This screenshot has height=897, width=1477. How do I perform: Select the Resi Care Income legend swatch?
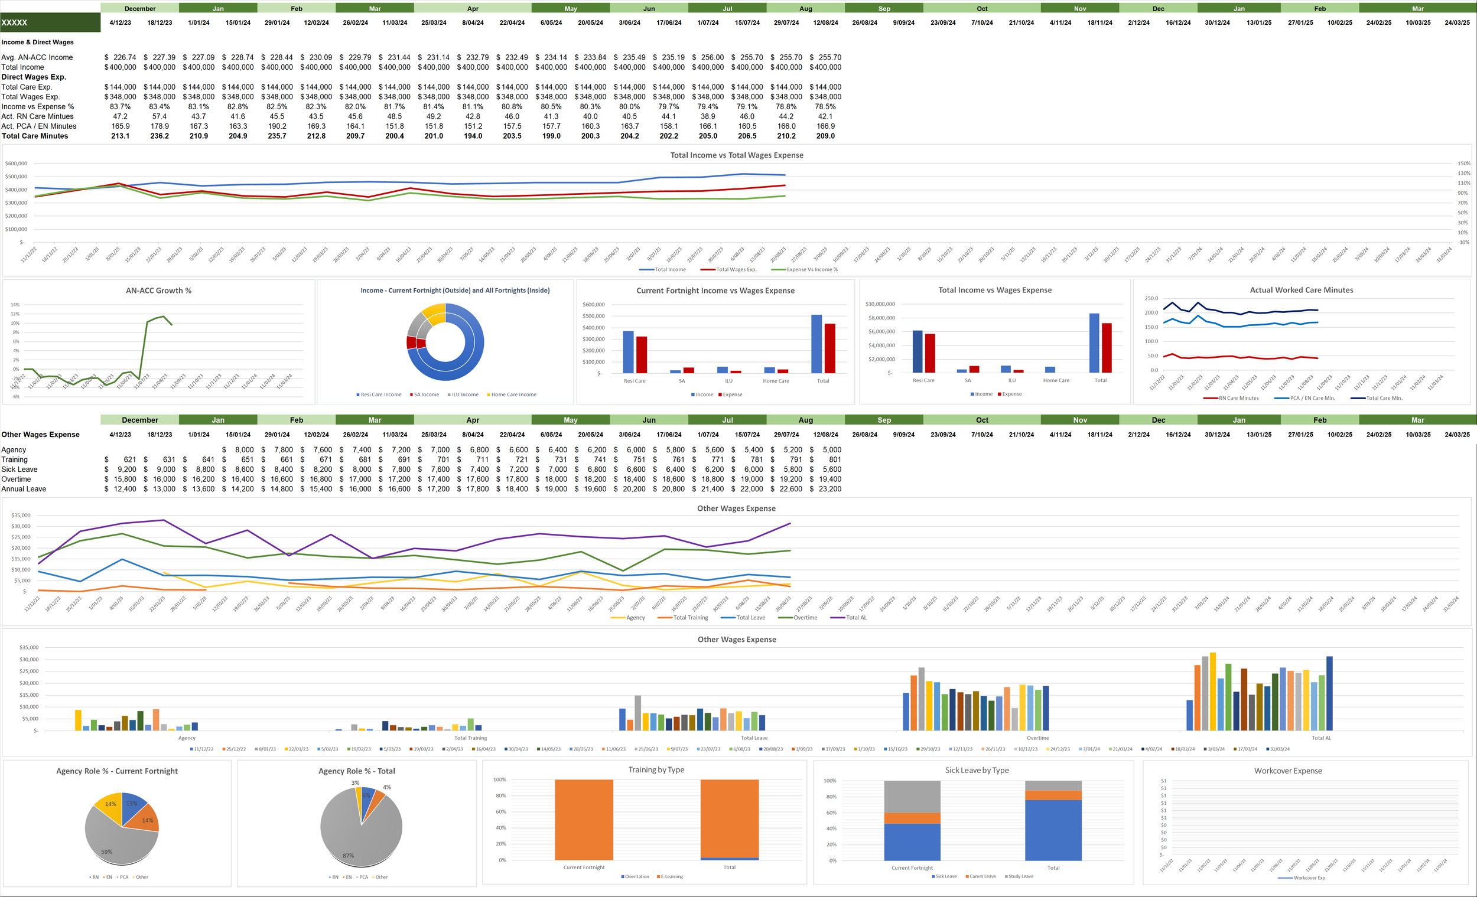coord(359,395)
